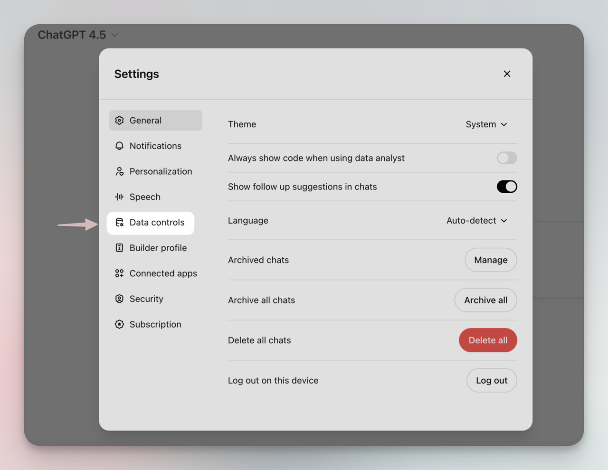Enable always show code for data analyst
Screen dimensions: 608x470
506,158
